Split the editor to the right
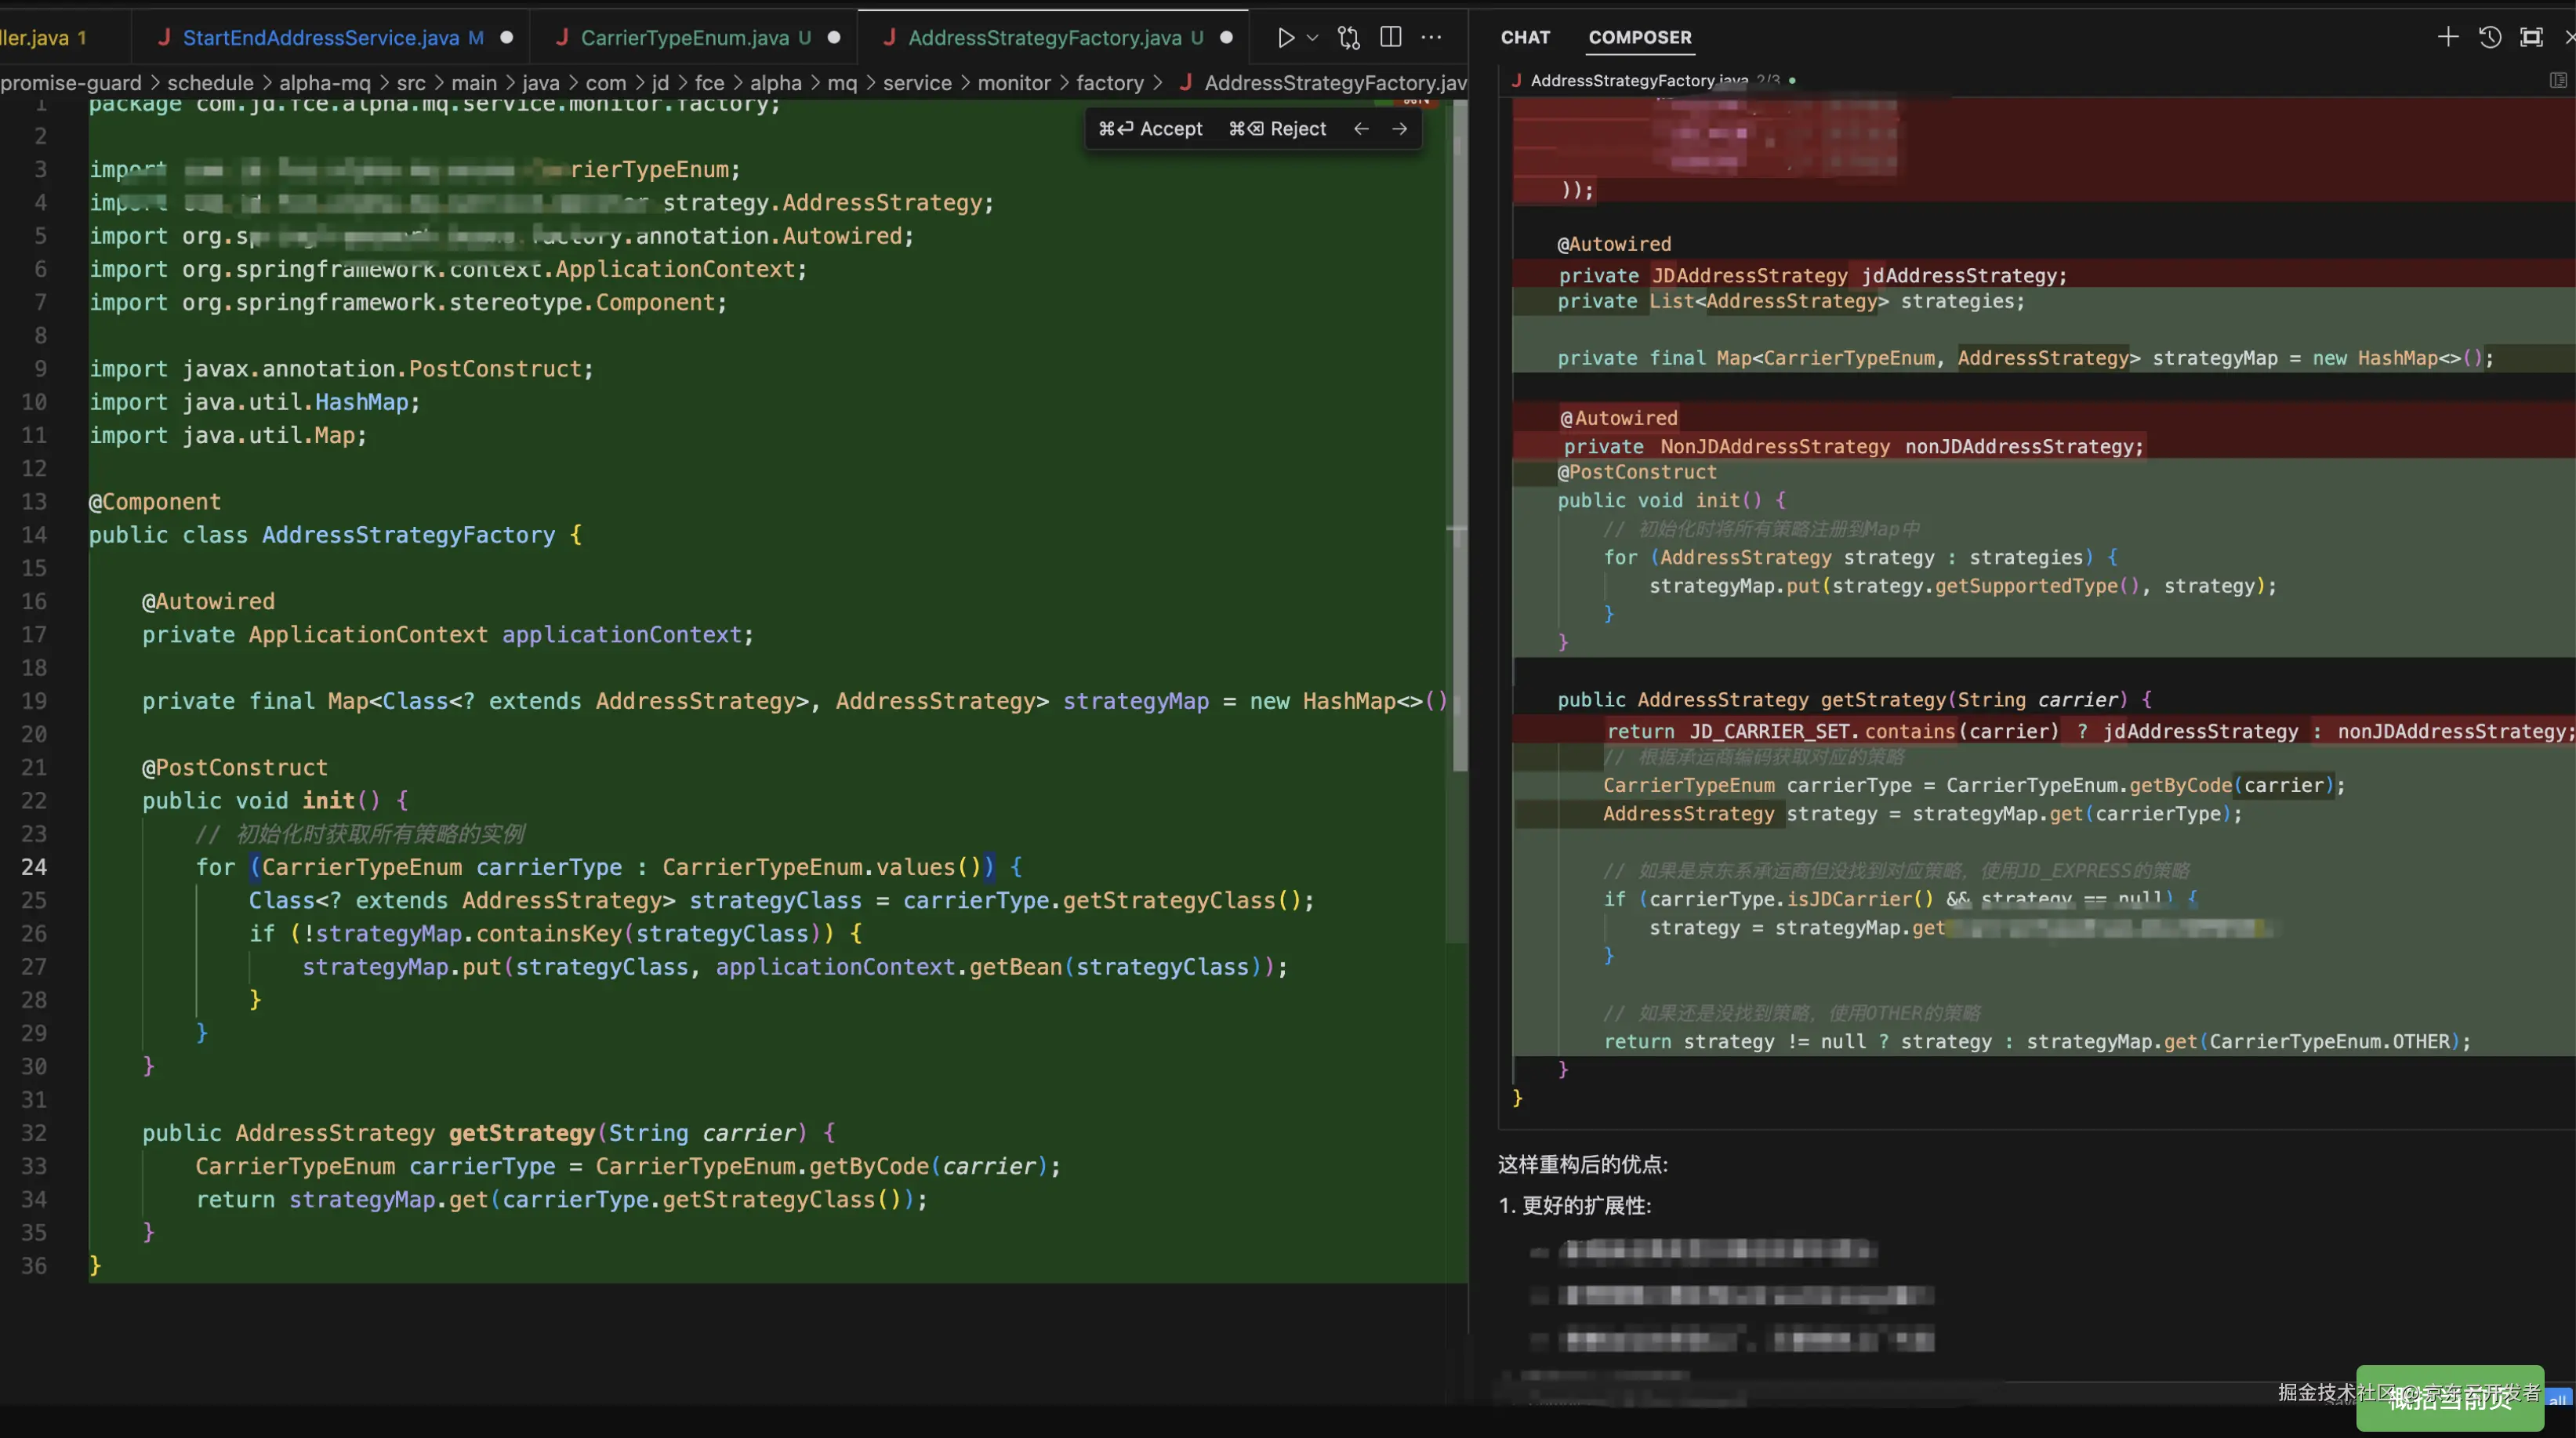The image size is (2576, 1438). tap(1390, 37)
